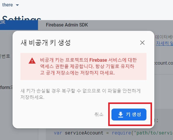Click the red warning message about Firebase 서비스
This screenshot has width=173, height=140.
pyautogui.click(x=88, y=66)
